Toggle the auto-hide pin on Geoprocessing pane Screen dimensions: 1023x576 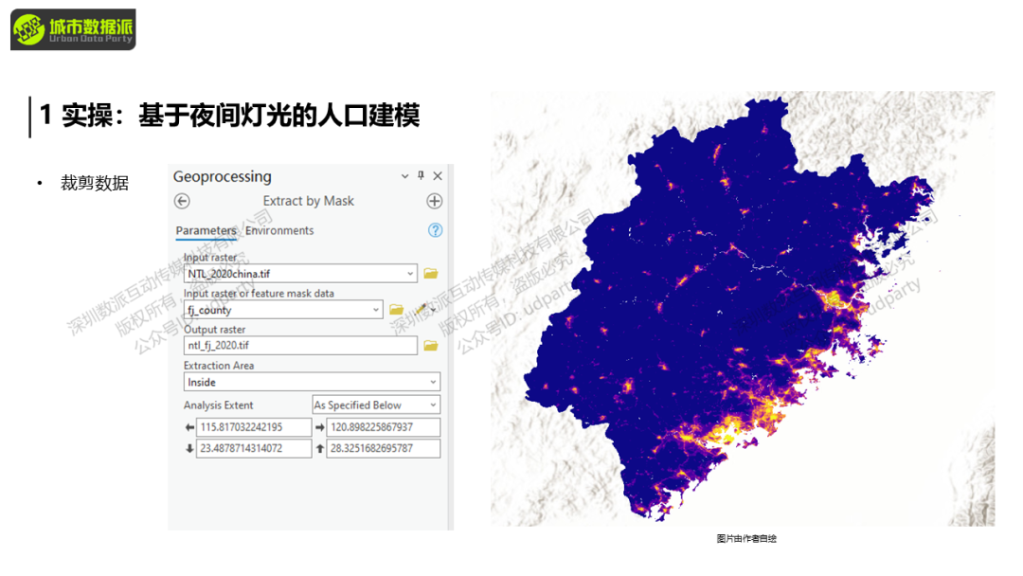coord(421,175)
